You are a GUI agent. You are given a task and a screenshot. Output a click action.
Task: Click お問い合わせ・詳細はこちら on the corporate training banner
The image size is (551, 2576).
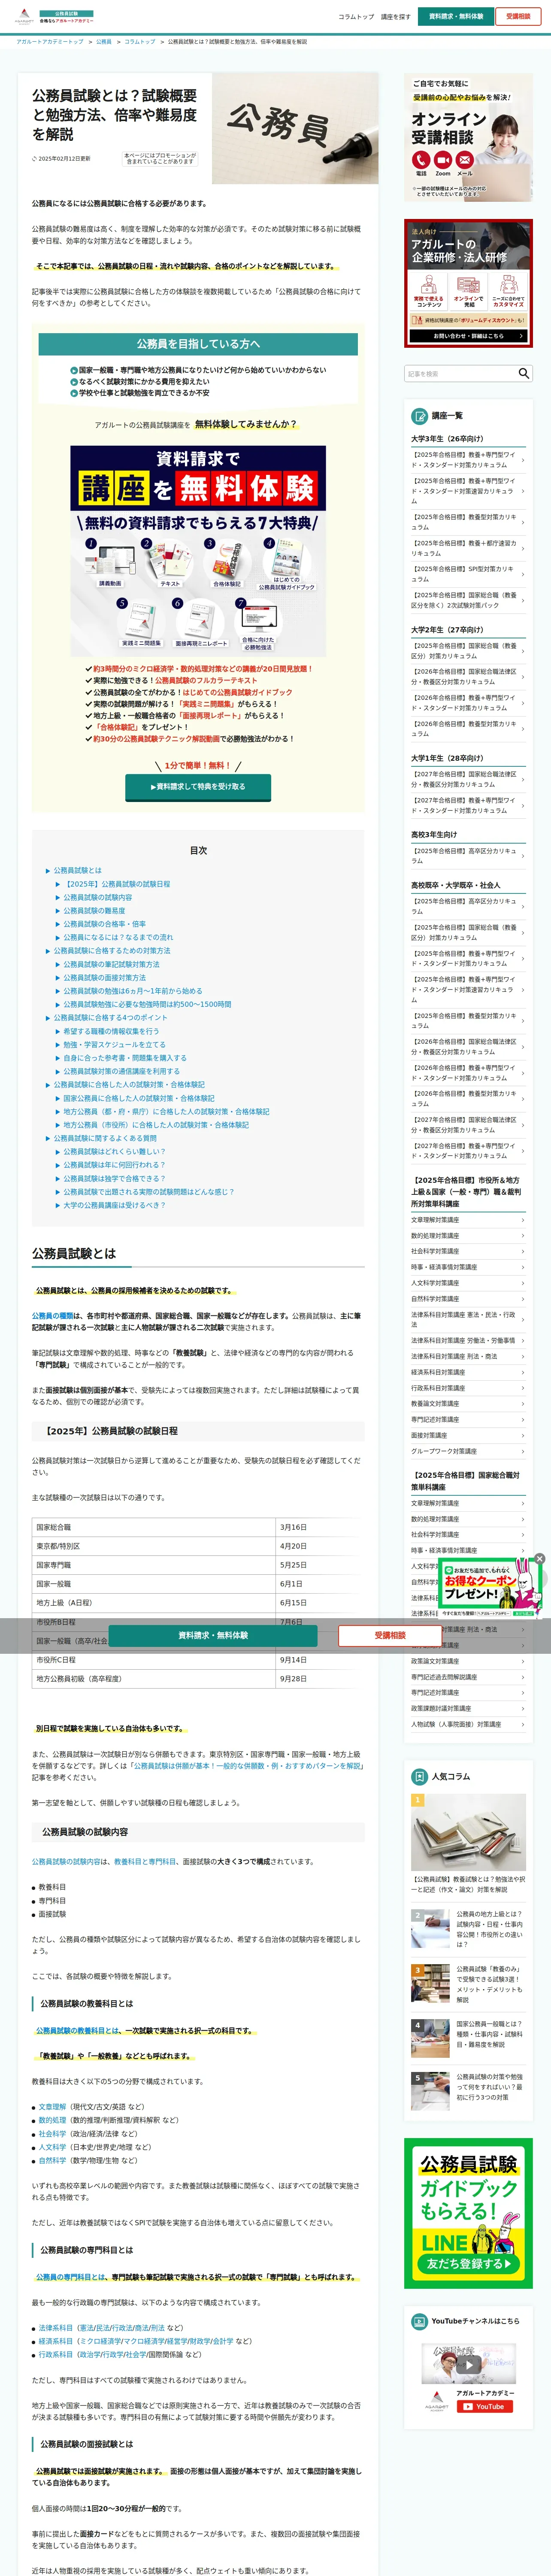(468, 336)
